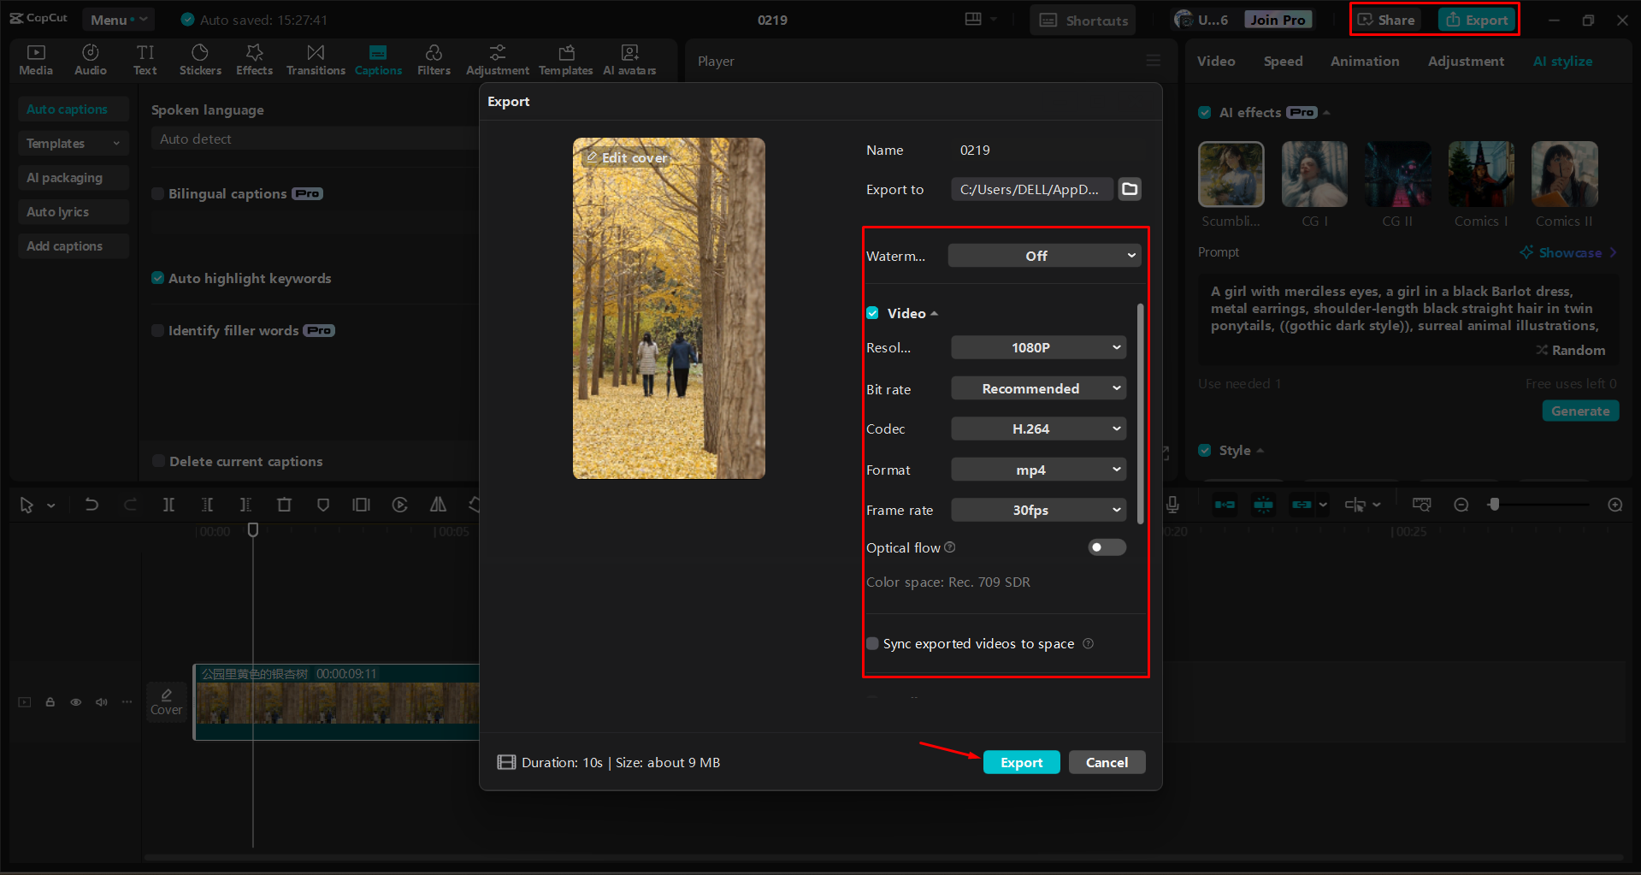This screenshot has width=1641, height=875.
Task: Check Sync exported videos to space
Action: click(x=872, y=643)
